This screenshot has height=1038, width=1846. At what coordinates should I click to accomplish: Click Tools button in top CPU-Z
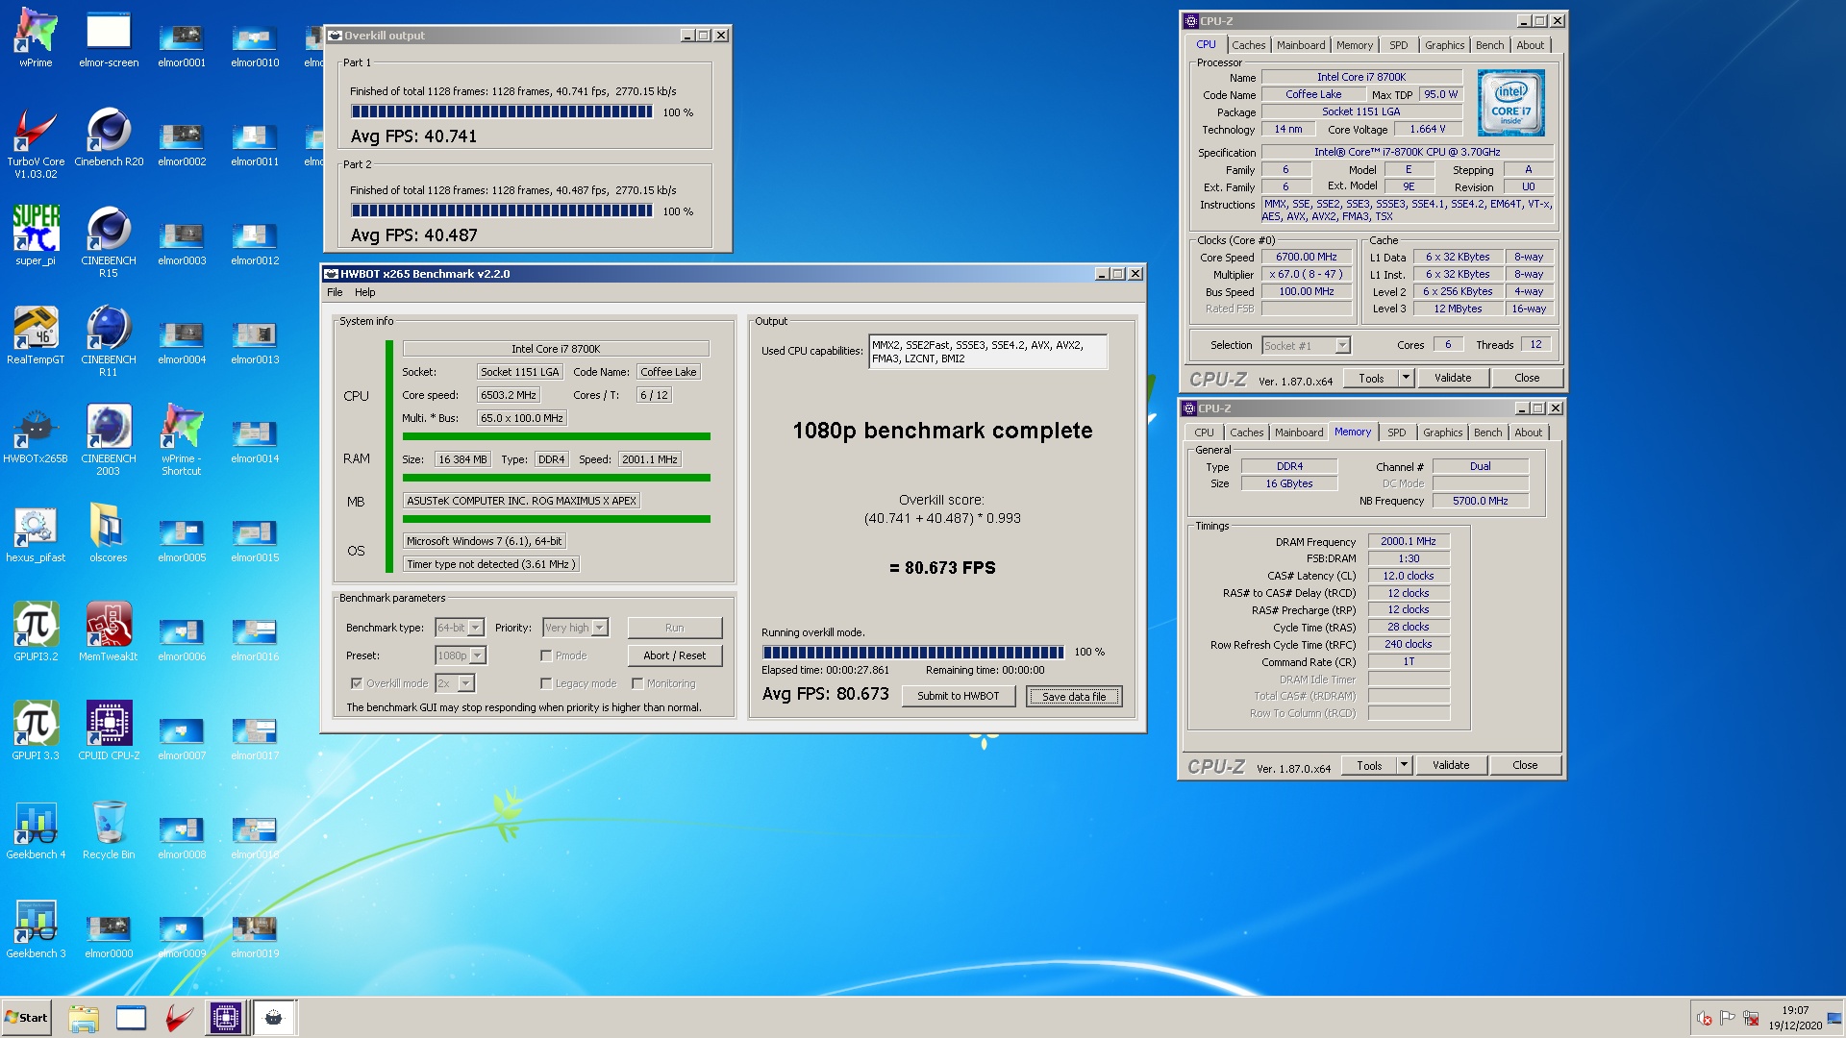point(1371,378)
